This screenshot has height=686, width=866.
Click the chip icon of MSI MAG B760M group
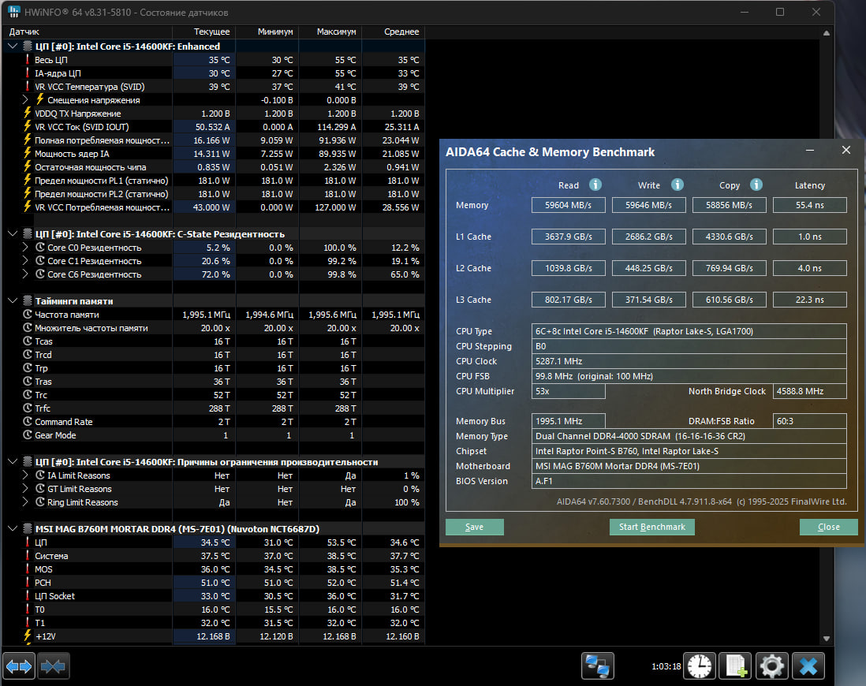pyautogui.click(x=27, y=528)
